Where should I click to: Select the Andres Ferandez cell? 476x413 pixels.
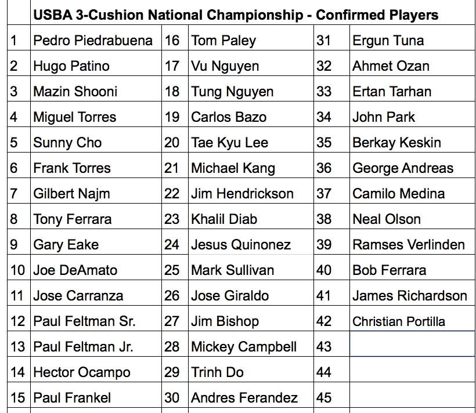(x=251, y=395)
